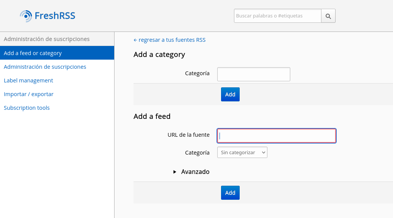Open Subscription tools from the sidebar
Viewport: 393px width, 218px height.
point(27,108)
